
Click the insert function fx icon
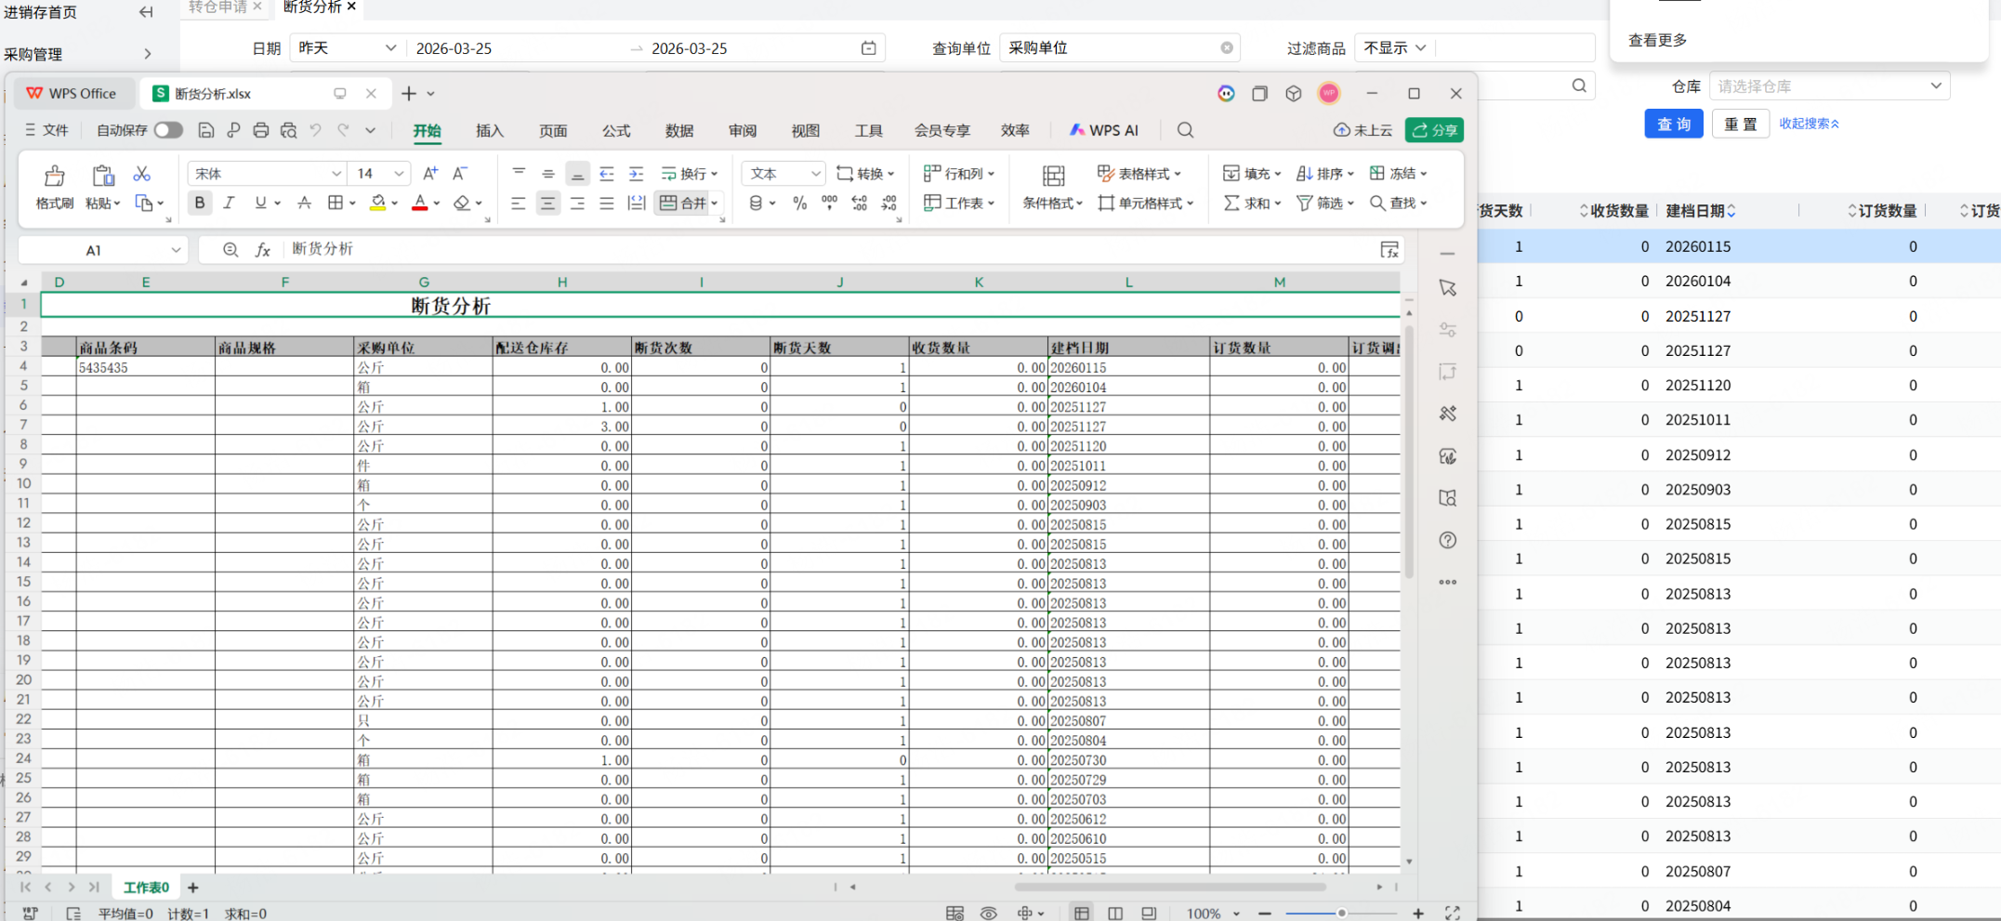pyautogui.click(x=263, y=249)
